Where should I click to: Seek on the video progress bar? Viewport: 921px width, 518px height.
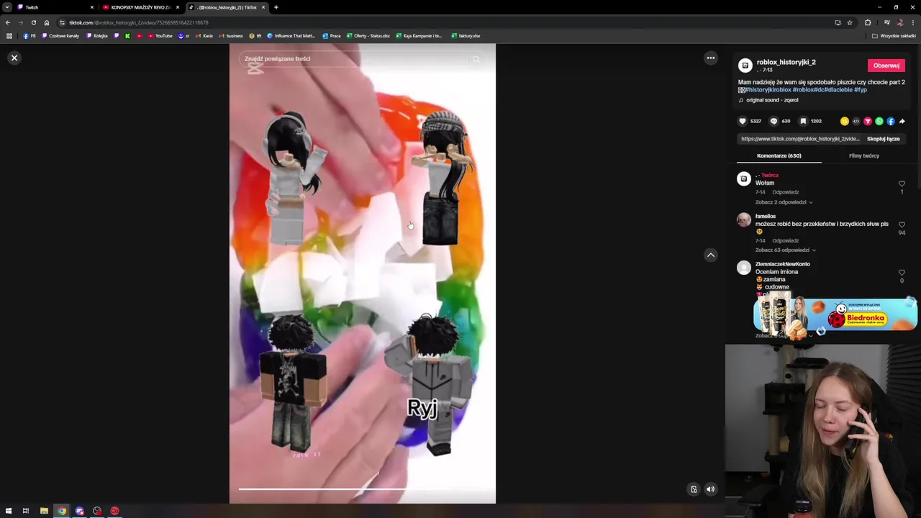[362, 489]
